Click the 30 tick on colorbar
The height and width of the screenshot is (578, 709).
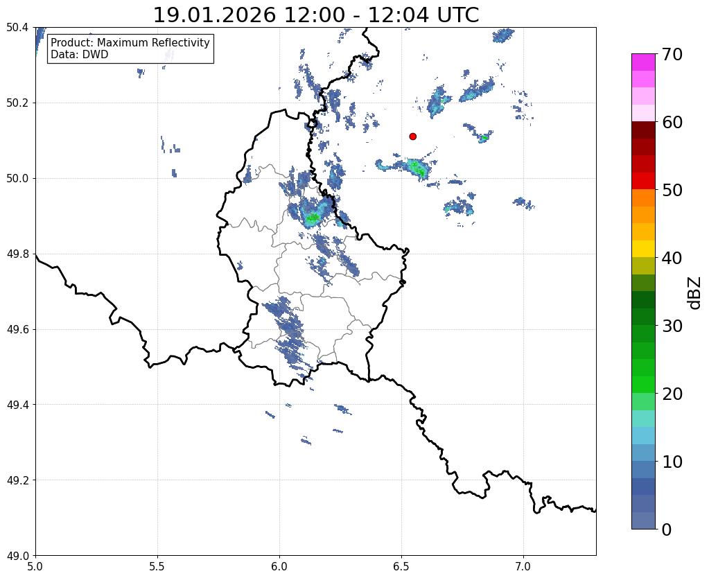tap(672, 326)
